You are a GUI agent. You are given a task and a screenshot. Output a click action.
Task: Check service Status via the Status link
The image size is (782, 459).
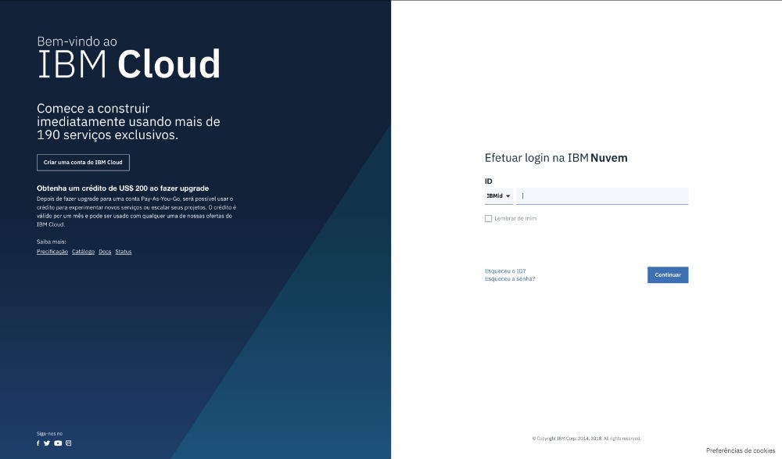[x=124, y=251]
